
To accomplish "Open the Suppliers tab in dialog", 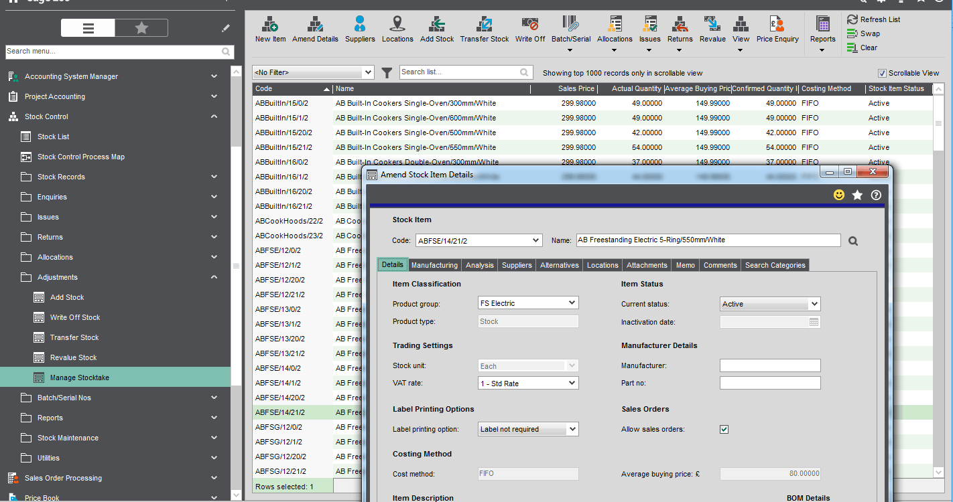I will 517,265.
